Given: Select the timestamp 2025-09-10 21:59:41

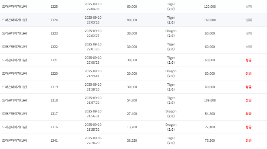Looking at the screenshot, I should [93, 73].
